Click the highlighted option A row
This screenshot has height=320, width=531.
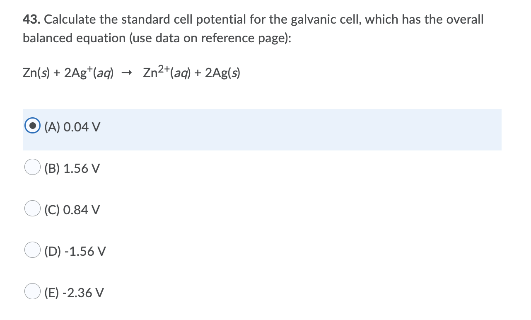tap(261, 129)
